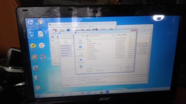Launch Google Chrome from the desktop
Screen dimensions: 186x104
point(40,24)
